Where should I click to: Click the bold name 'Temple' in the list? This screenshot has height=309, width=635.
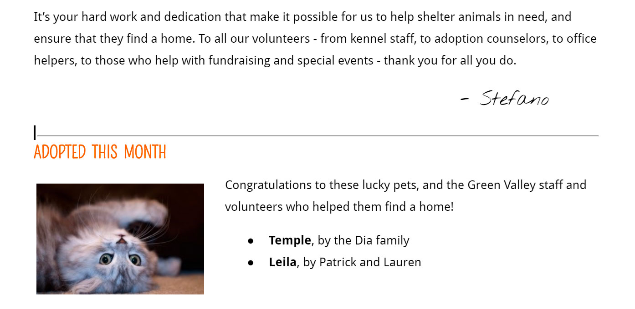[x=290, y=240]
